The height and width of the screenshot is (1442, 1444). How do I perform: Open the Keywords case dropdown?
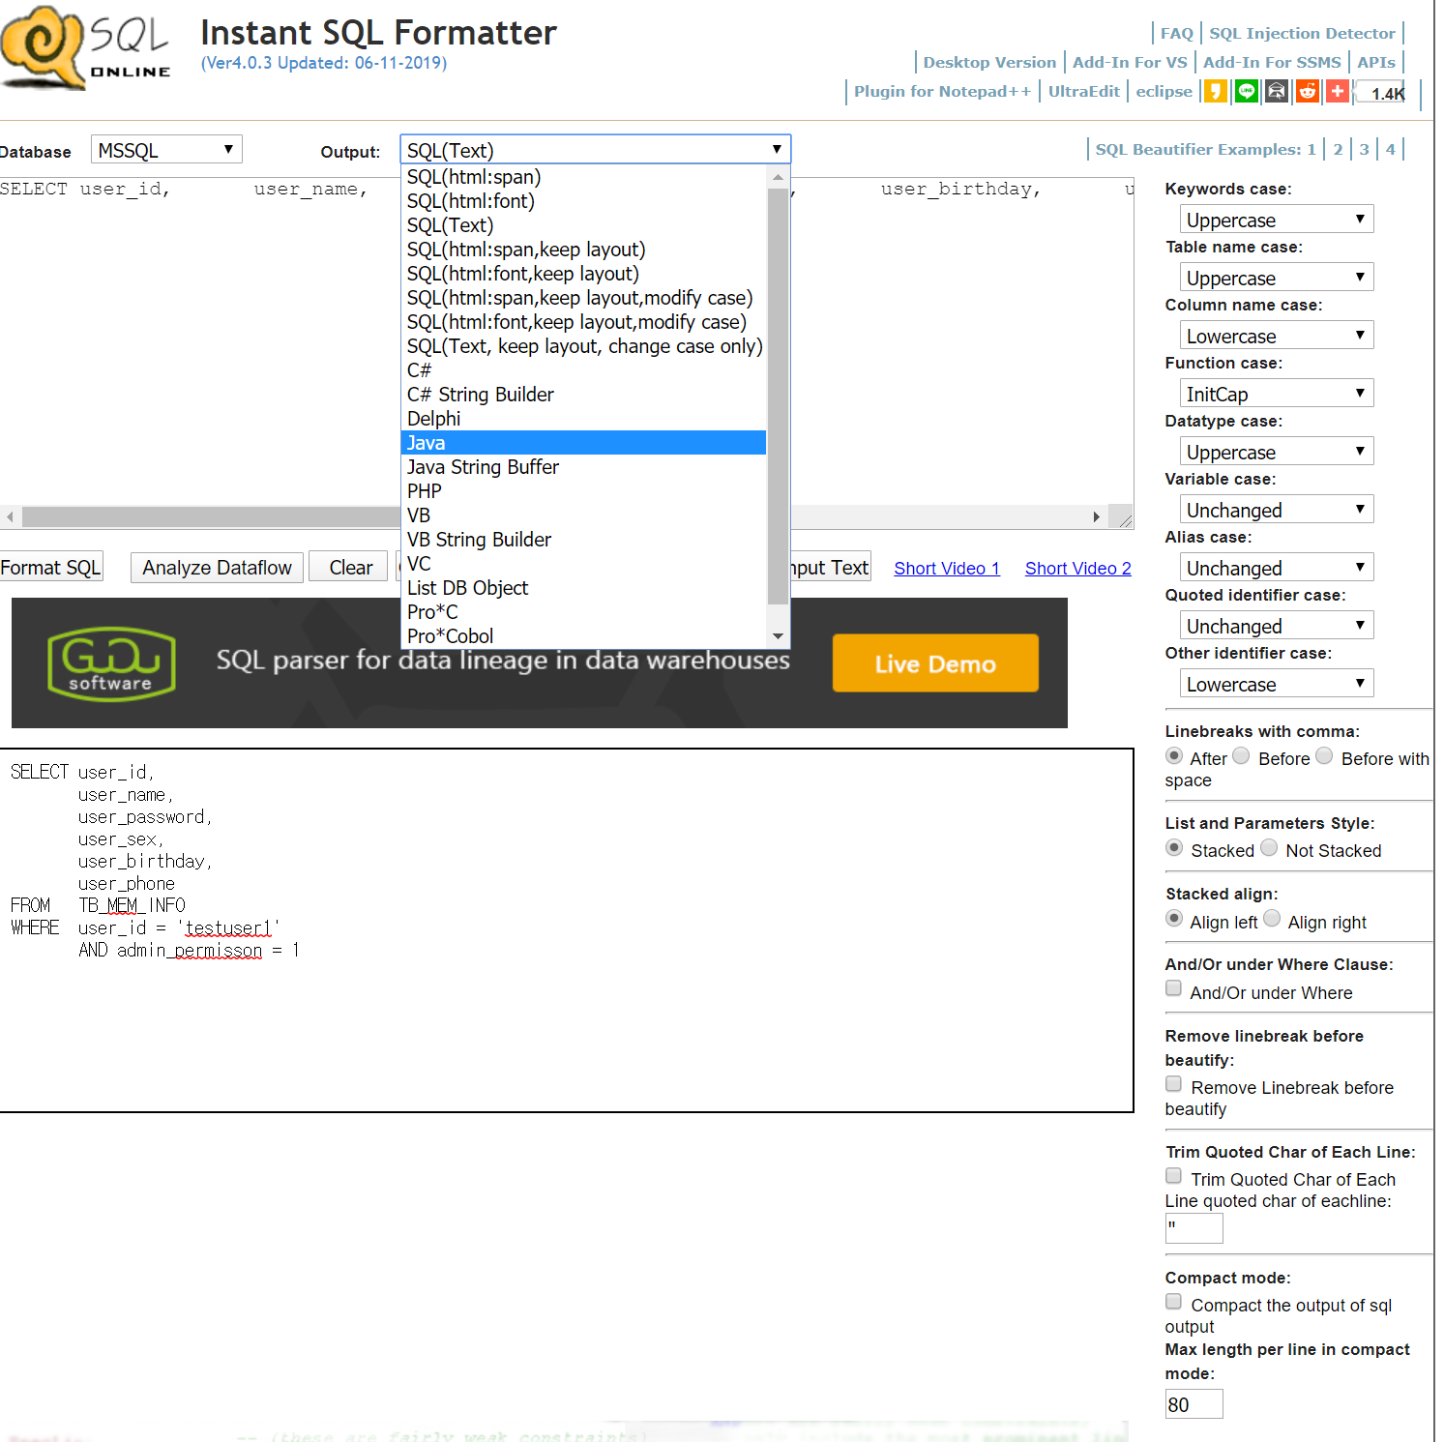tap(1276, 220)
